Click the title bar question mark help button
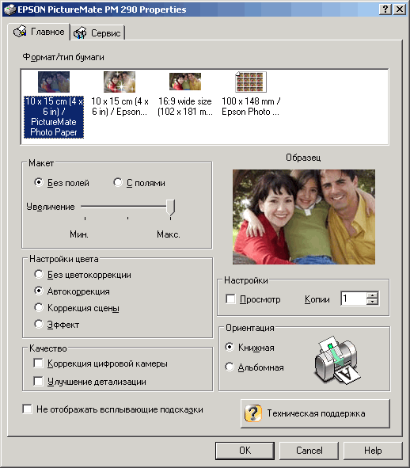Viewport: 410px width, 468px height. click(x=385, y=10)
